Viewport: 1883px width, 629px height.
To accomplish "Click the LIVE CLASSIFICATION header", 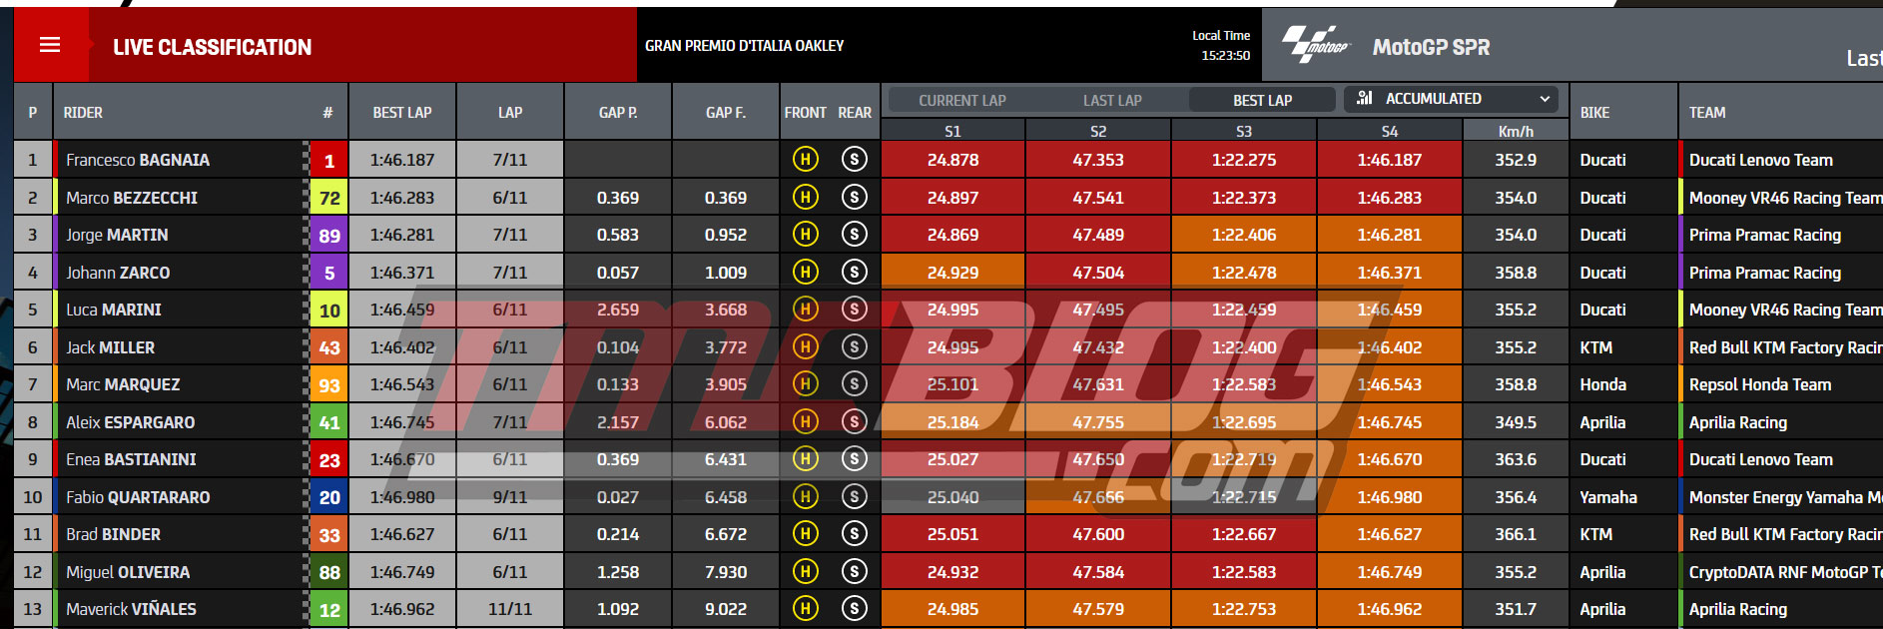I will coord(212,47).
